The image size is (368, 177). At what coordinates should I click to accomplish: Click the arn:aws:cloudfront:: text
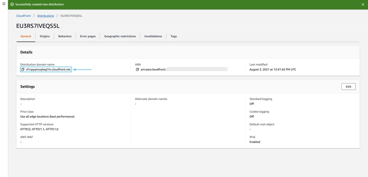(x=154, y=69)
